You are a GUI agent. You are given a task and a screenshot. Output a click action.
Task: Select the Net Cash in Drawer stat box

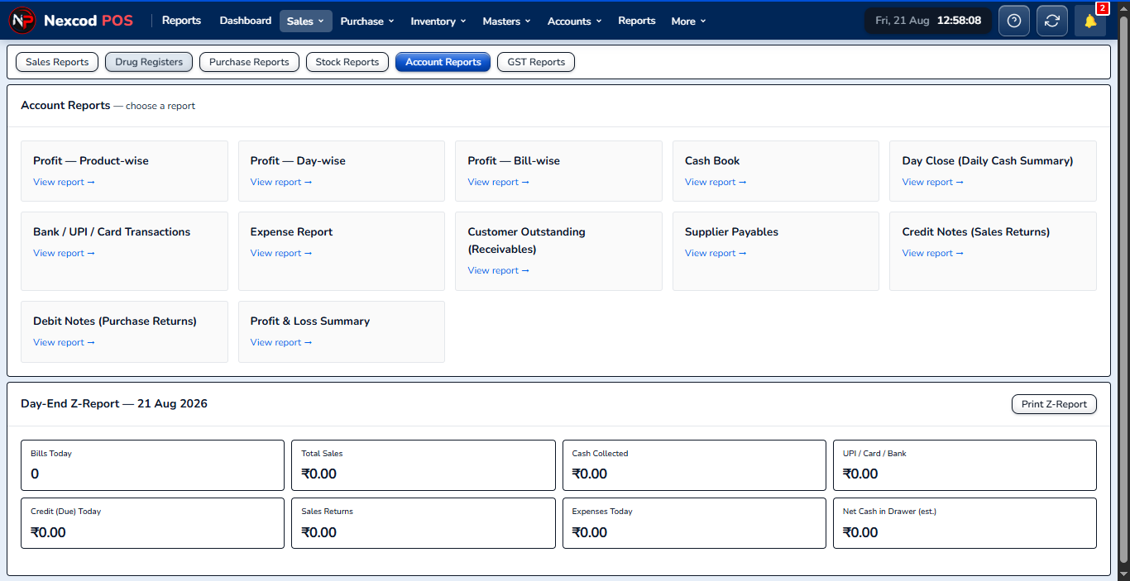tap(965, 523)
